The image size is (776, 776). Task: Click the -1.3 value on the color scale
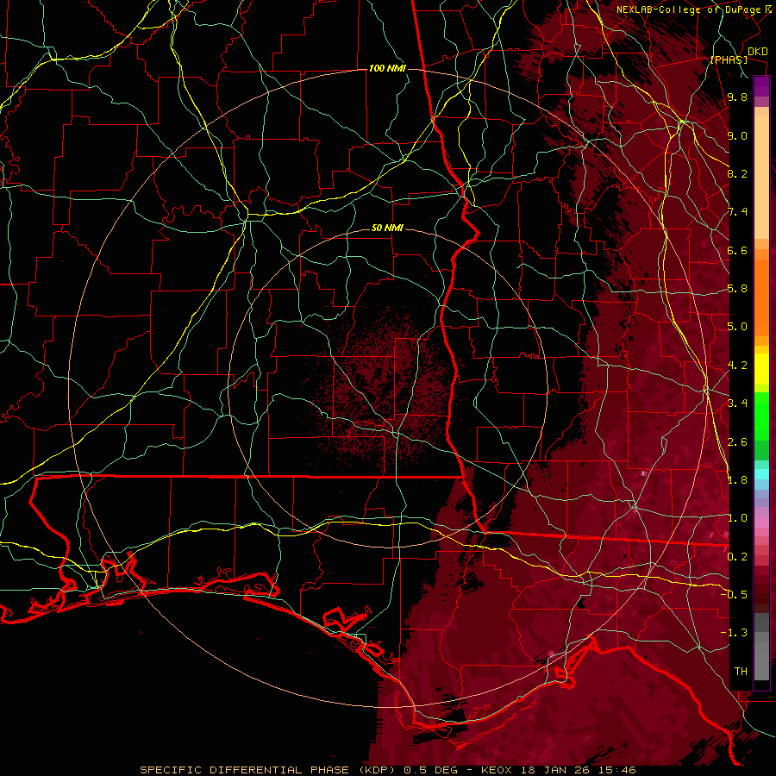[x=734, y=633]
